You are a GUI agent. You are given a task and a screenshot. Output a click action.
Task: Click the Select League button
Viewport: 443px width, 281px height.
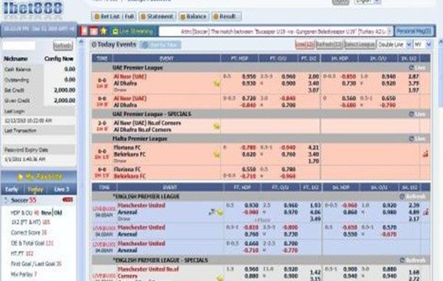click(x=360, y=44)
